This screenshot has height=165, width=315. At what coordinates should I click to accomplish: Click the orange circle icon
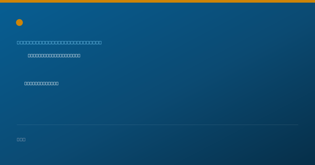pos(19,23)
